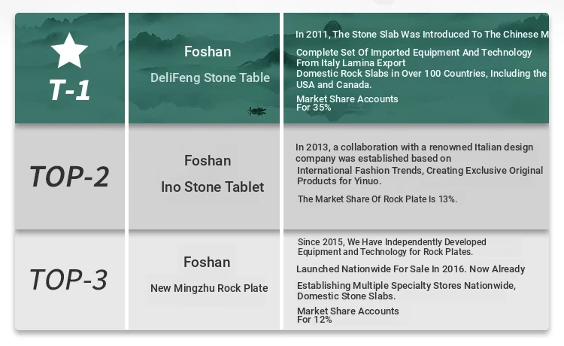This screenshot has width=564, height=346.
Task: Click Foshan above DeliFeng Stone Table
Action: click(x=208, y=52)
